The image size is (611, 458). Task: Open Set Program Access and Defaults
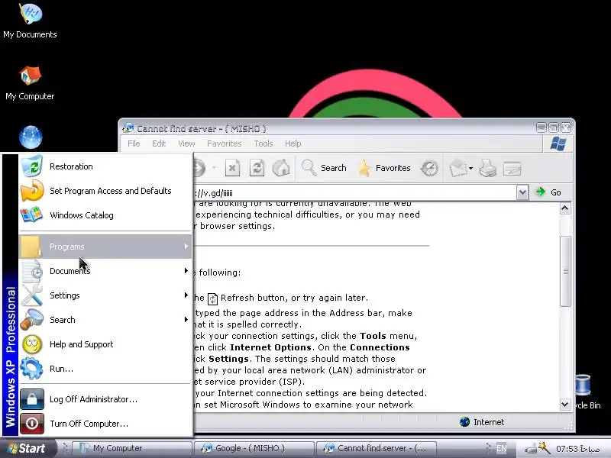pyautogui.click(x=105, y=191)
